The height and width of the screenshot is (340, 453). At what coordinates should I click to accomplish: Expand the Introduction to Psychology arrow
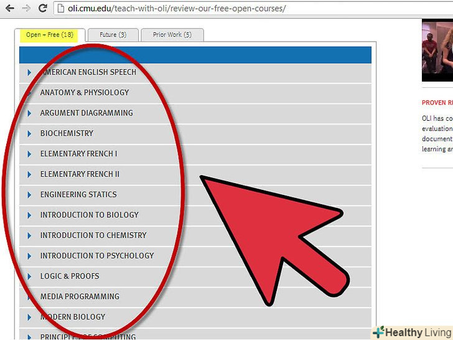[29, 256]
